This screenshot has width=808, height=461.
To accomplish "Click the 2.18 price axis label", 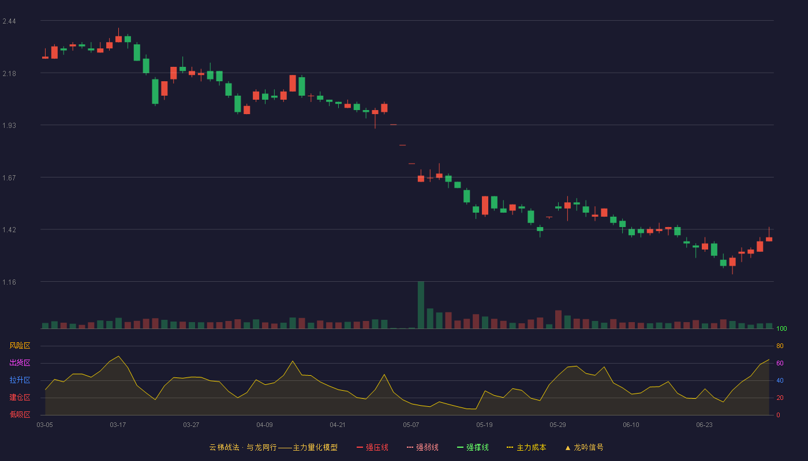I will point(9,73).
